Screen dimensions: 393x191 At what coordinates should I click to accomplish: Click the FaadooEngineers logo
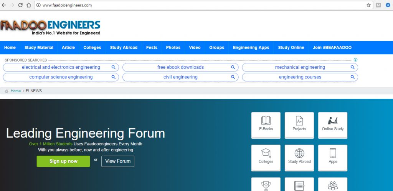point(50,27)
